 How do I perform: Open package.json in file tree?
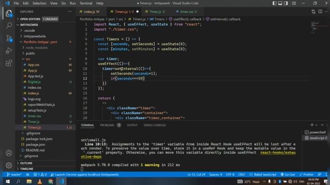click(35, 144)
